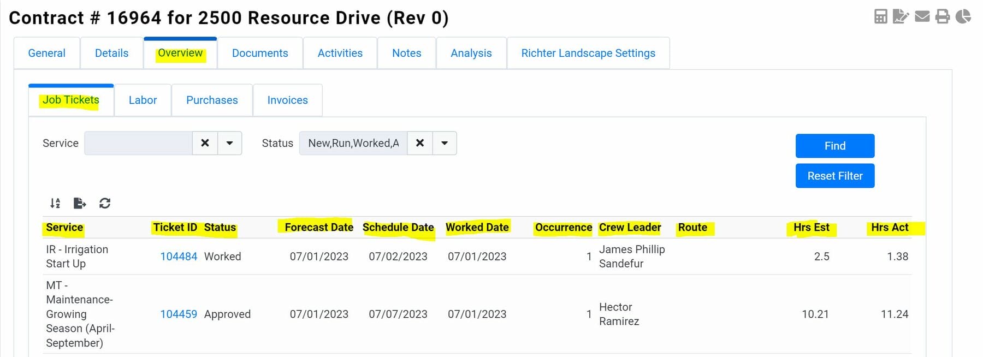The image size is (983, 357).
Task: Click the Forecast Date column header
Action: (x=318, y=227)
